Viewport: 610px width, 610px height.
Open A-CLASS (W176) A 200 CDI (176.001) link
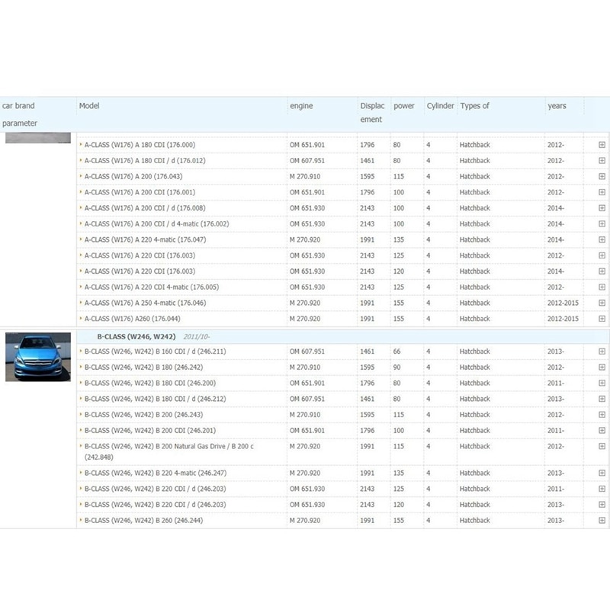coord(140,192)
